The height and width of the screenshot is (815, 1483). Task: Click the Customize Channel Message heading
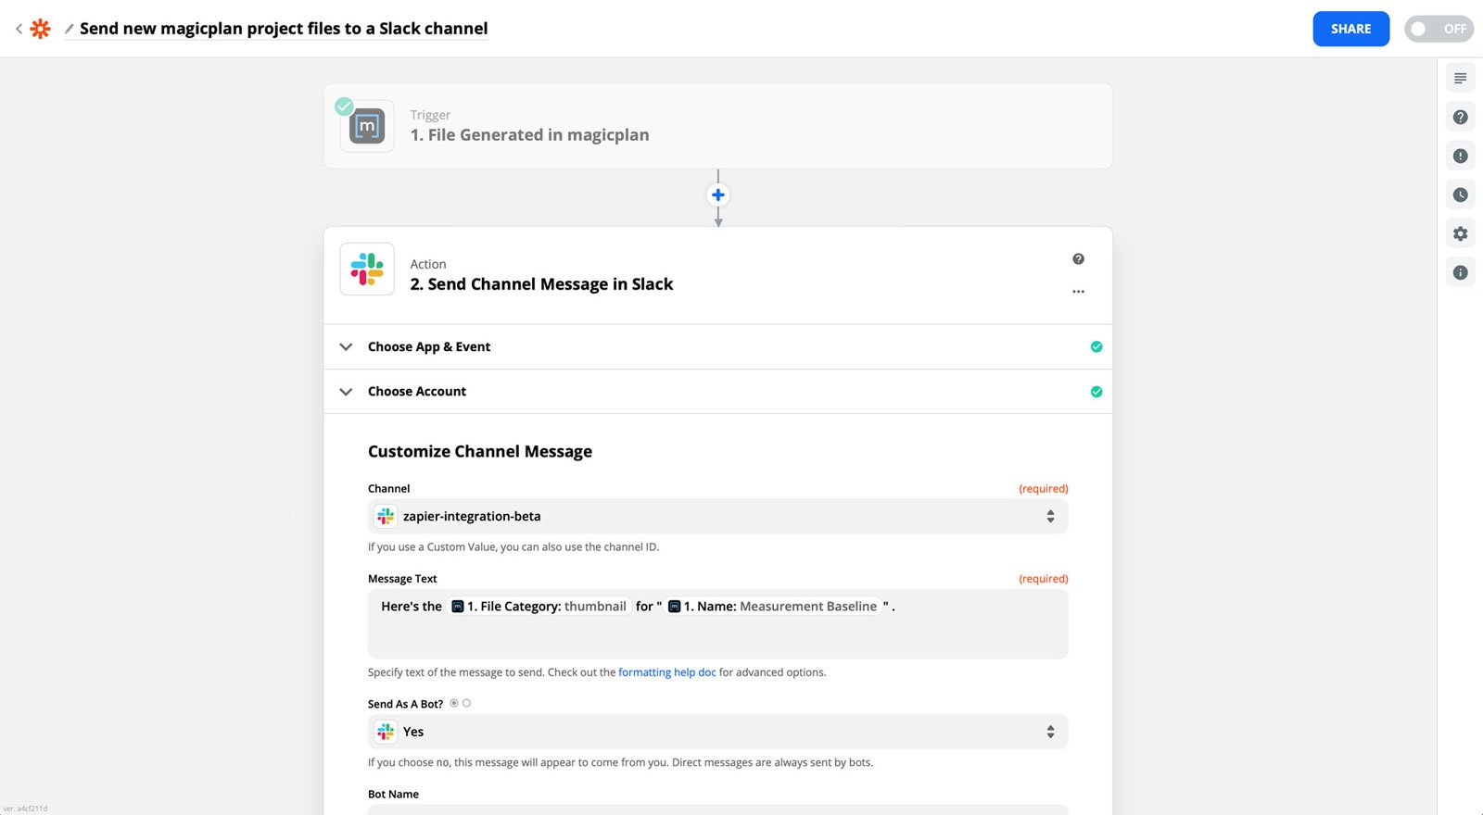click(x=480, y=452)
